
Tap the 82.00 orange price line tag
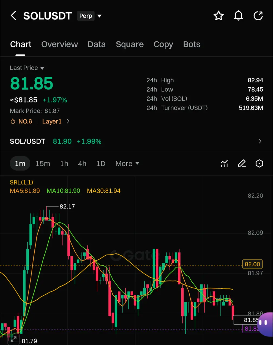[252, 264]
